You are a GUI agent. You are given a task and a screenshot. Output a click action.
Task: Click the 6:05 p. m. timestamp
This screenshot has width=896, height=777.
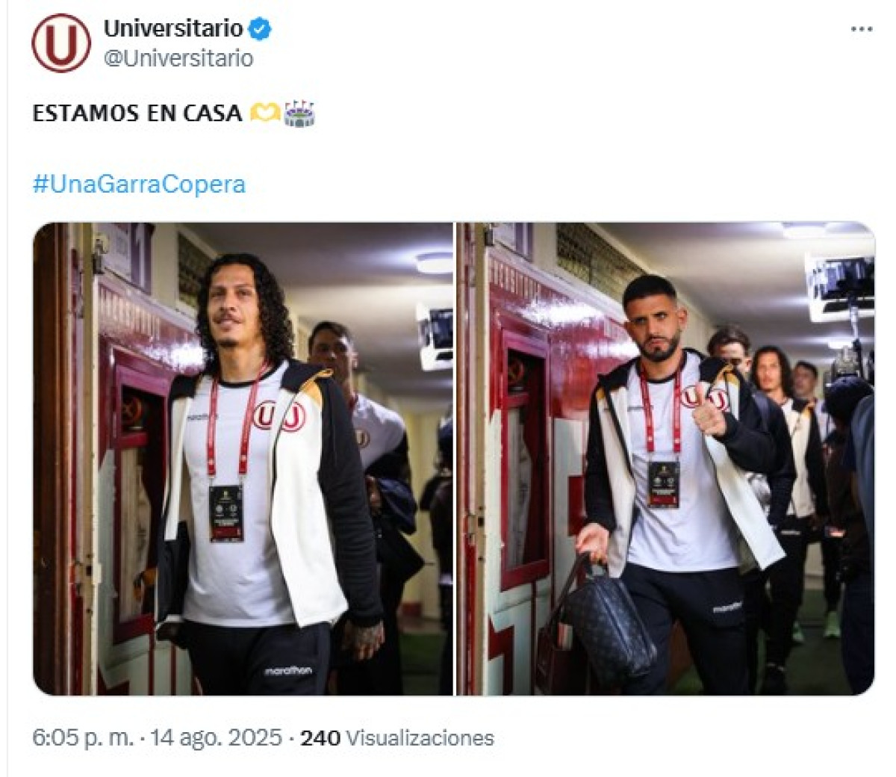pyautogui.click(x=82, y=738)
